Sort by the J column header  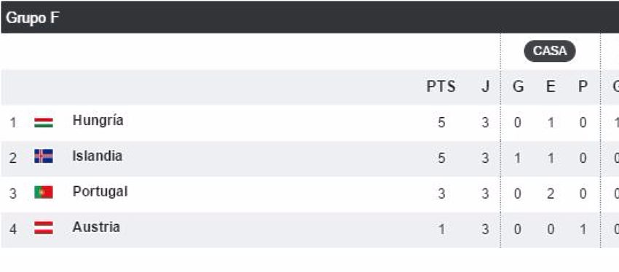pos(485,87)
